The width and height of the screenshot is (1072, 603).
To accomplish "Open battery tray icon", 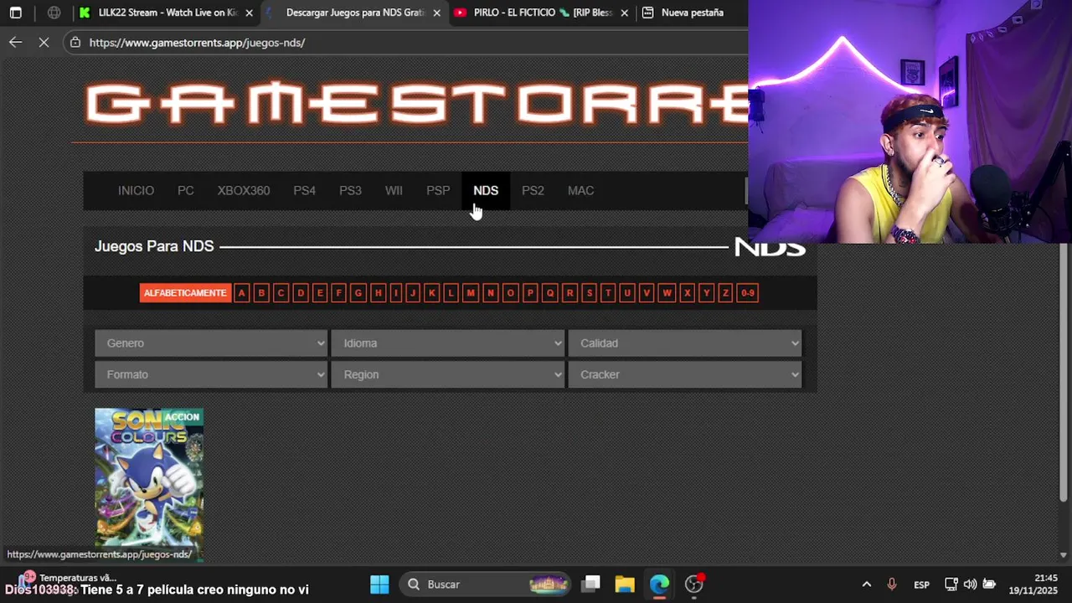I will pyautogui.click(x=989, y=584).
